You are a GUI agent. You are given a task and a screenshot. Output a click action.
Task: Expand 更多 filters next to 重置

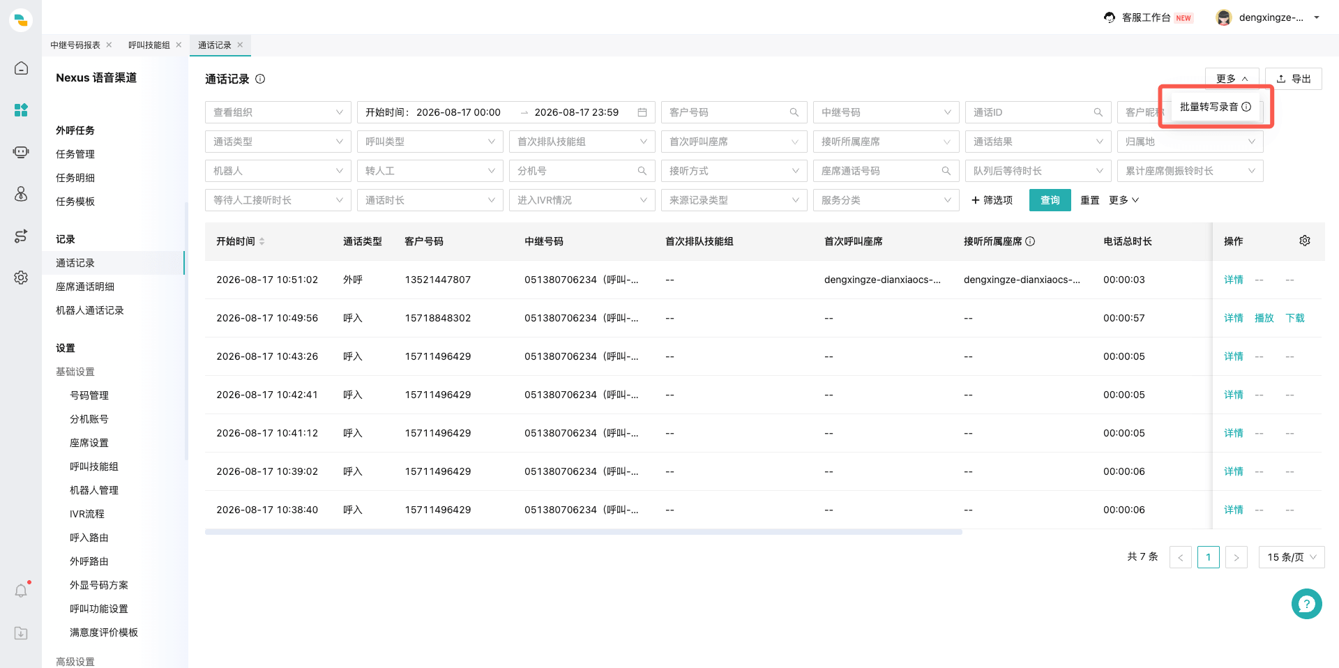[x=1124, y=200]
